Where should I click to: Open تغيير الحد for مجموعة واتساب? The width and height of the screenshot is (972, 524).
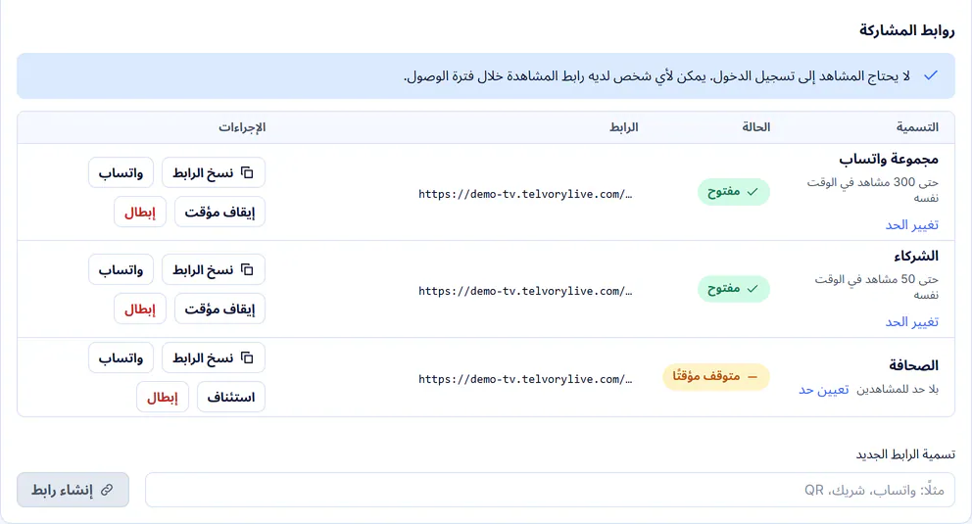coord(912,225)
